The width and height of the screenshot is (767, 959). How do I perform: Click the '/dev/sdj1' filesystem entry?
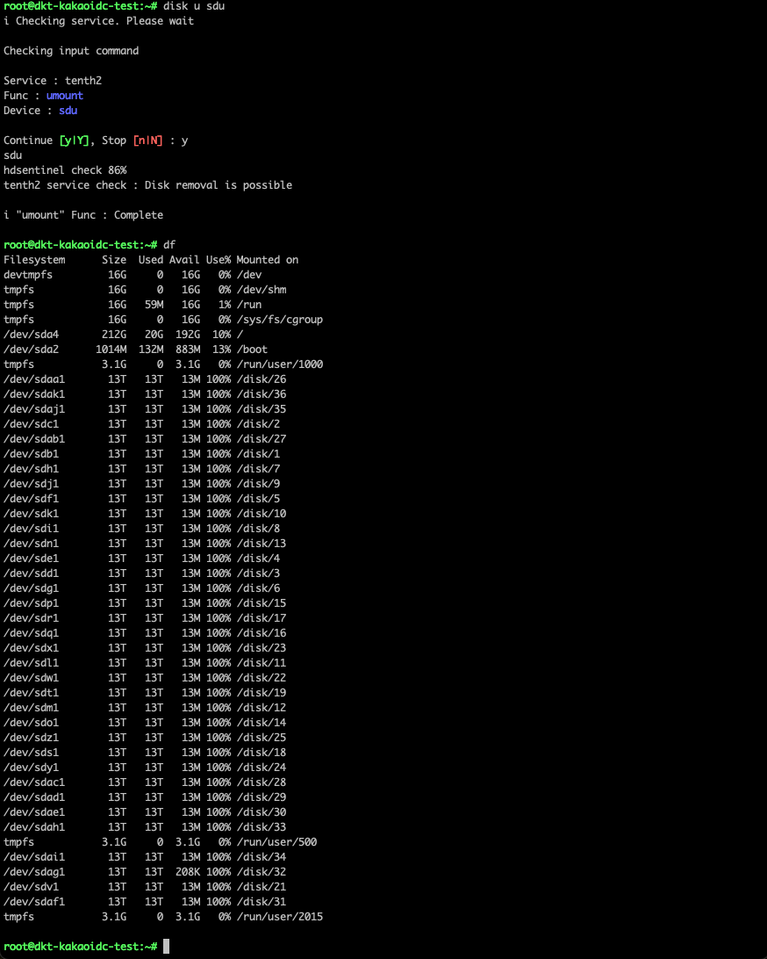coord(32,484)
